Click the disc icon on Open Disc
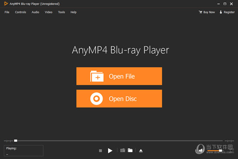Viewport: 238px width, 159px height. tap(96, 99)
